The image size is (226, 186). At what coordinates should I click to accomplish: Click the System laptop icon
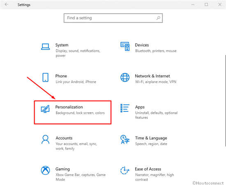point(45,47)
